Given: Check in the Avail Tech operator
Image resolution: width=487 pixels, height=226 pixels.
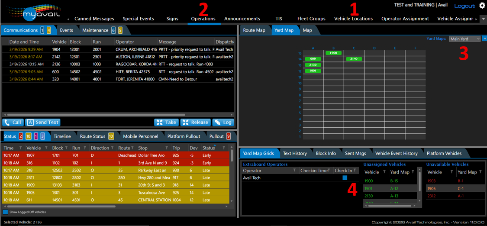Looking at the screenshot, I should click(345, 178).
